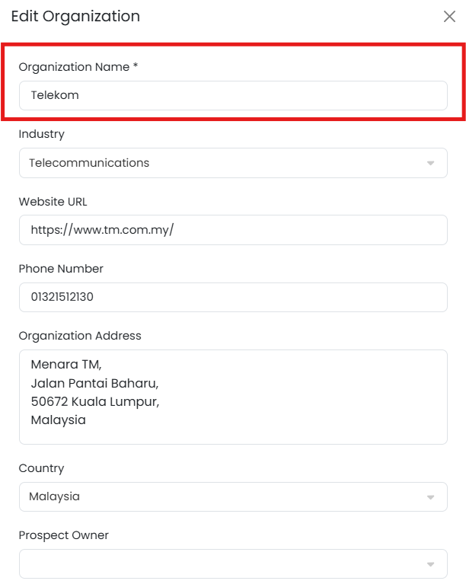
Task: Close the Edit Organization dialog
Action: [449, 17]
